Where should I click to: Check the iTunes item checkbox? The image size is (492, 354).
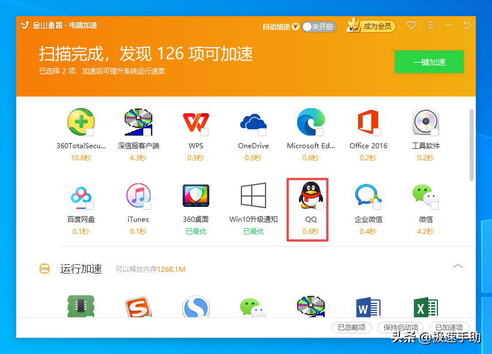[x=147, y=206]
